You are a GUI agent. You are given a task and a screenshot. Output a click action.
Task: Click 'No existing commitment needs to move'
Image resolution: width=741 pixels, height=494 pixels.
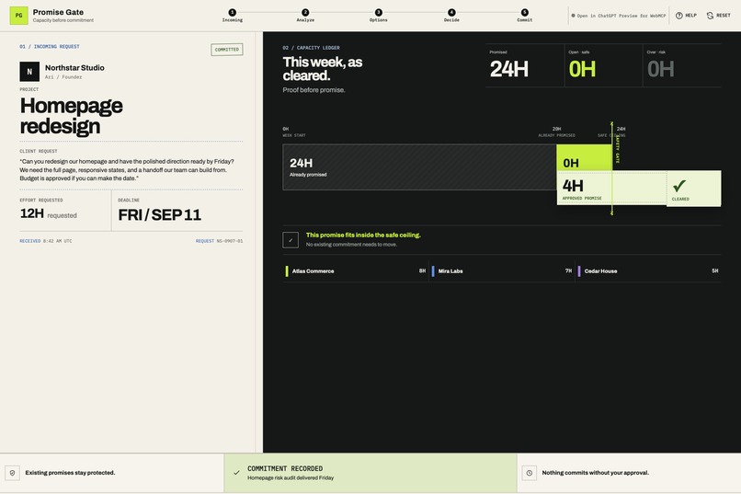(351, 245)
